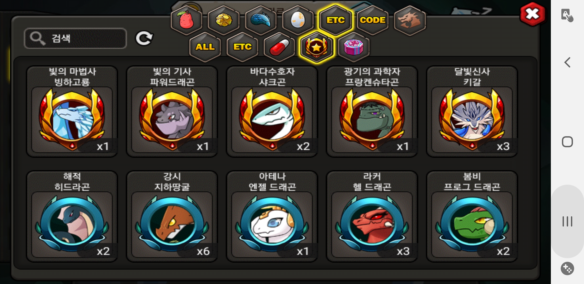Select the blue dragon scale category tab
Image resolution: width=584 pixels, height=284 pixels.
pos(261,20)
